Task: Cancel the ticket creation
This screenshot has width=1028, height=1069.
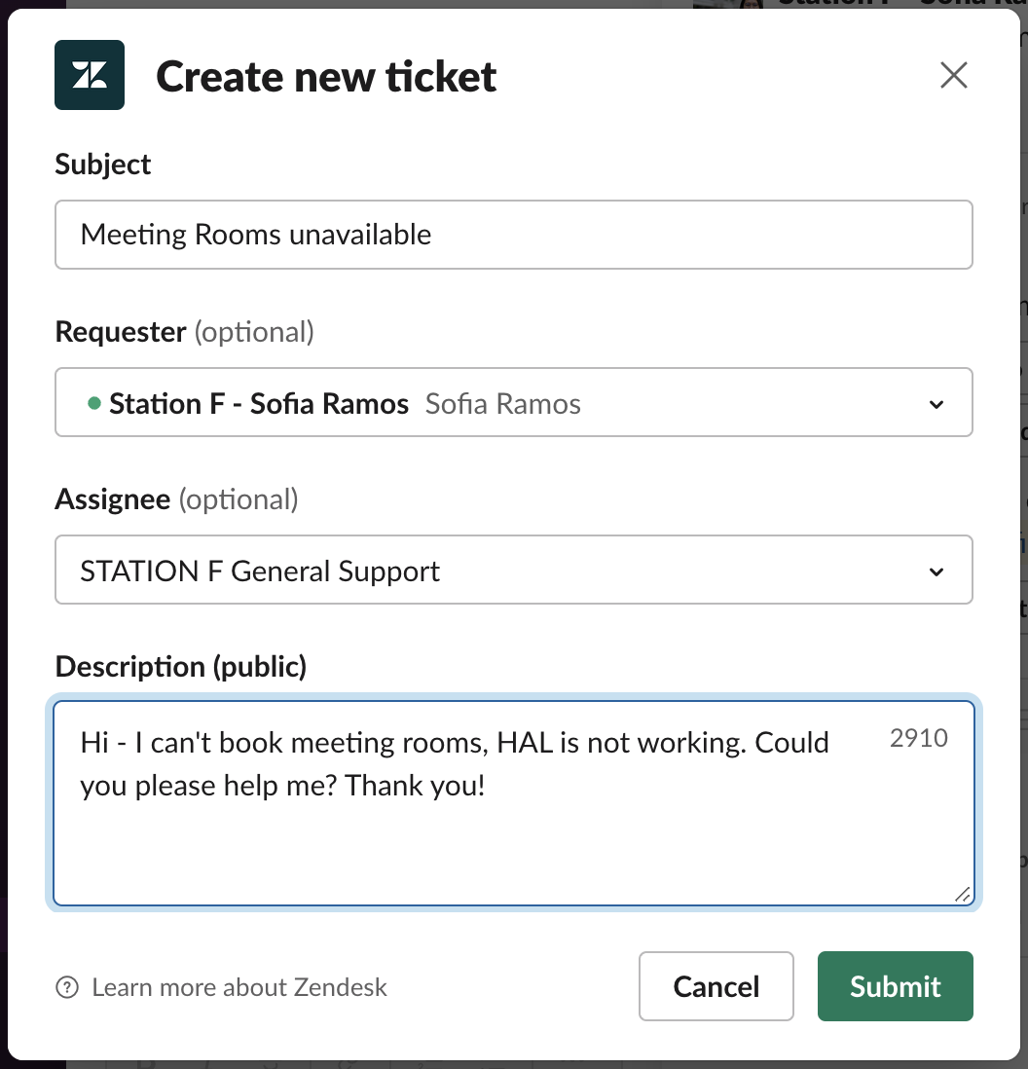Action: click(716, 986)
